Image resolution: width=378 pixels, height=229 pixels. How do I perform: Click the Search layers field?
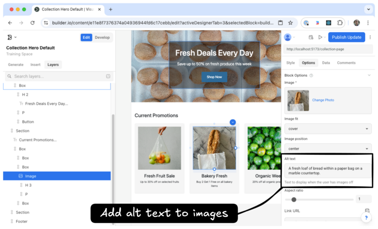coord(58,76)
